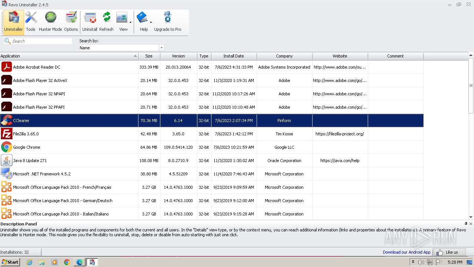Click the vertical scrollbar down arrow
Viewport: 474px width, 267px height.
(x=471, y=217)
